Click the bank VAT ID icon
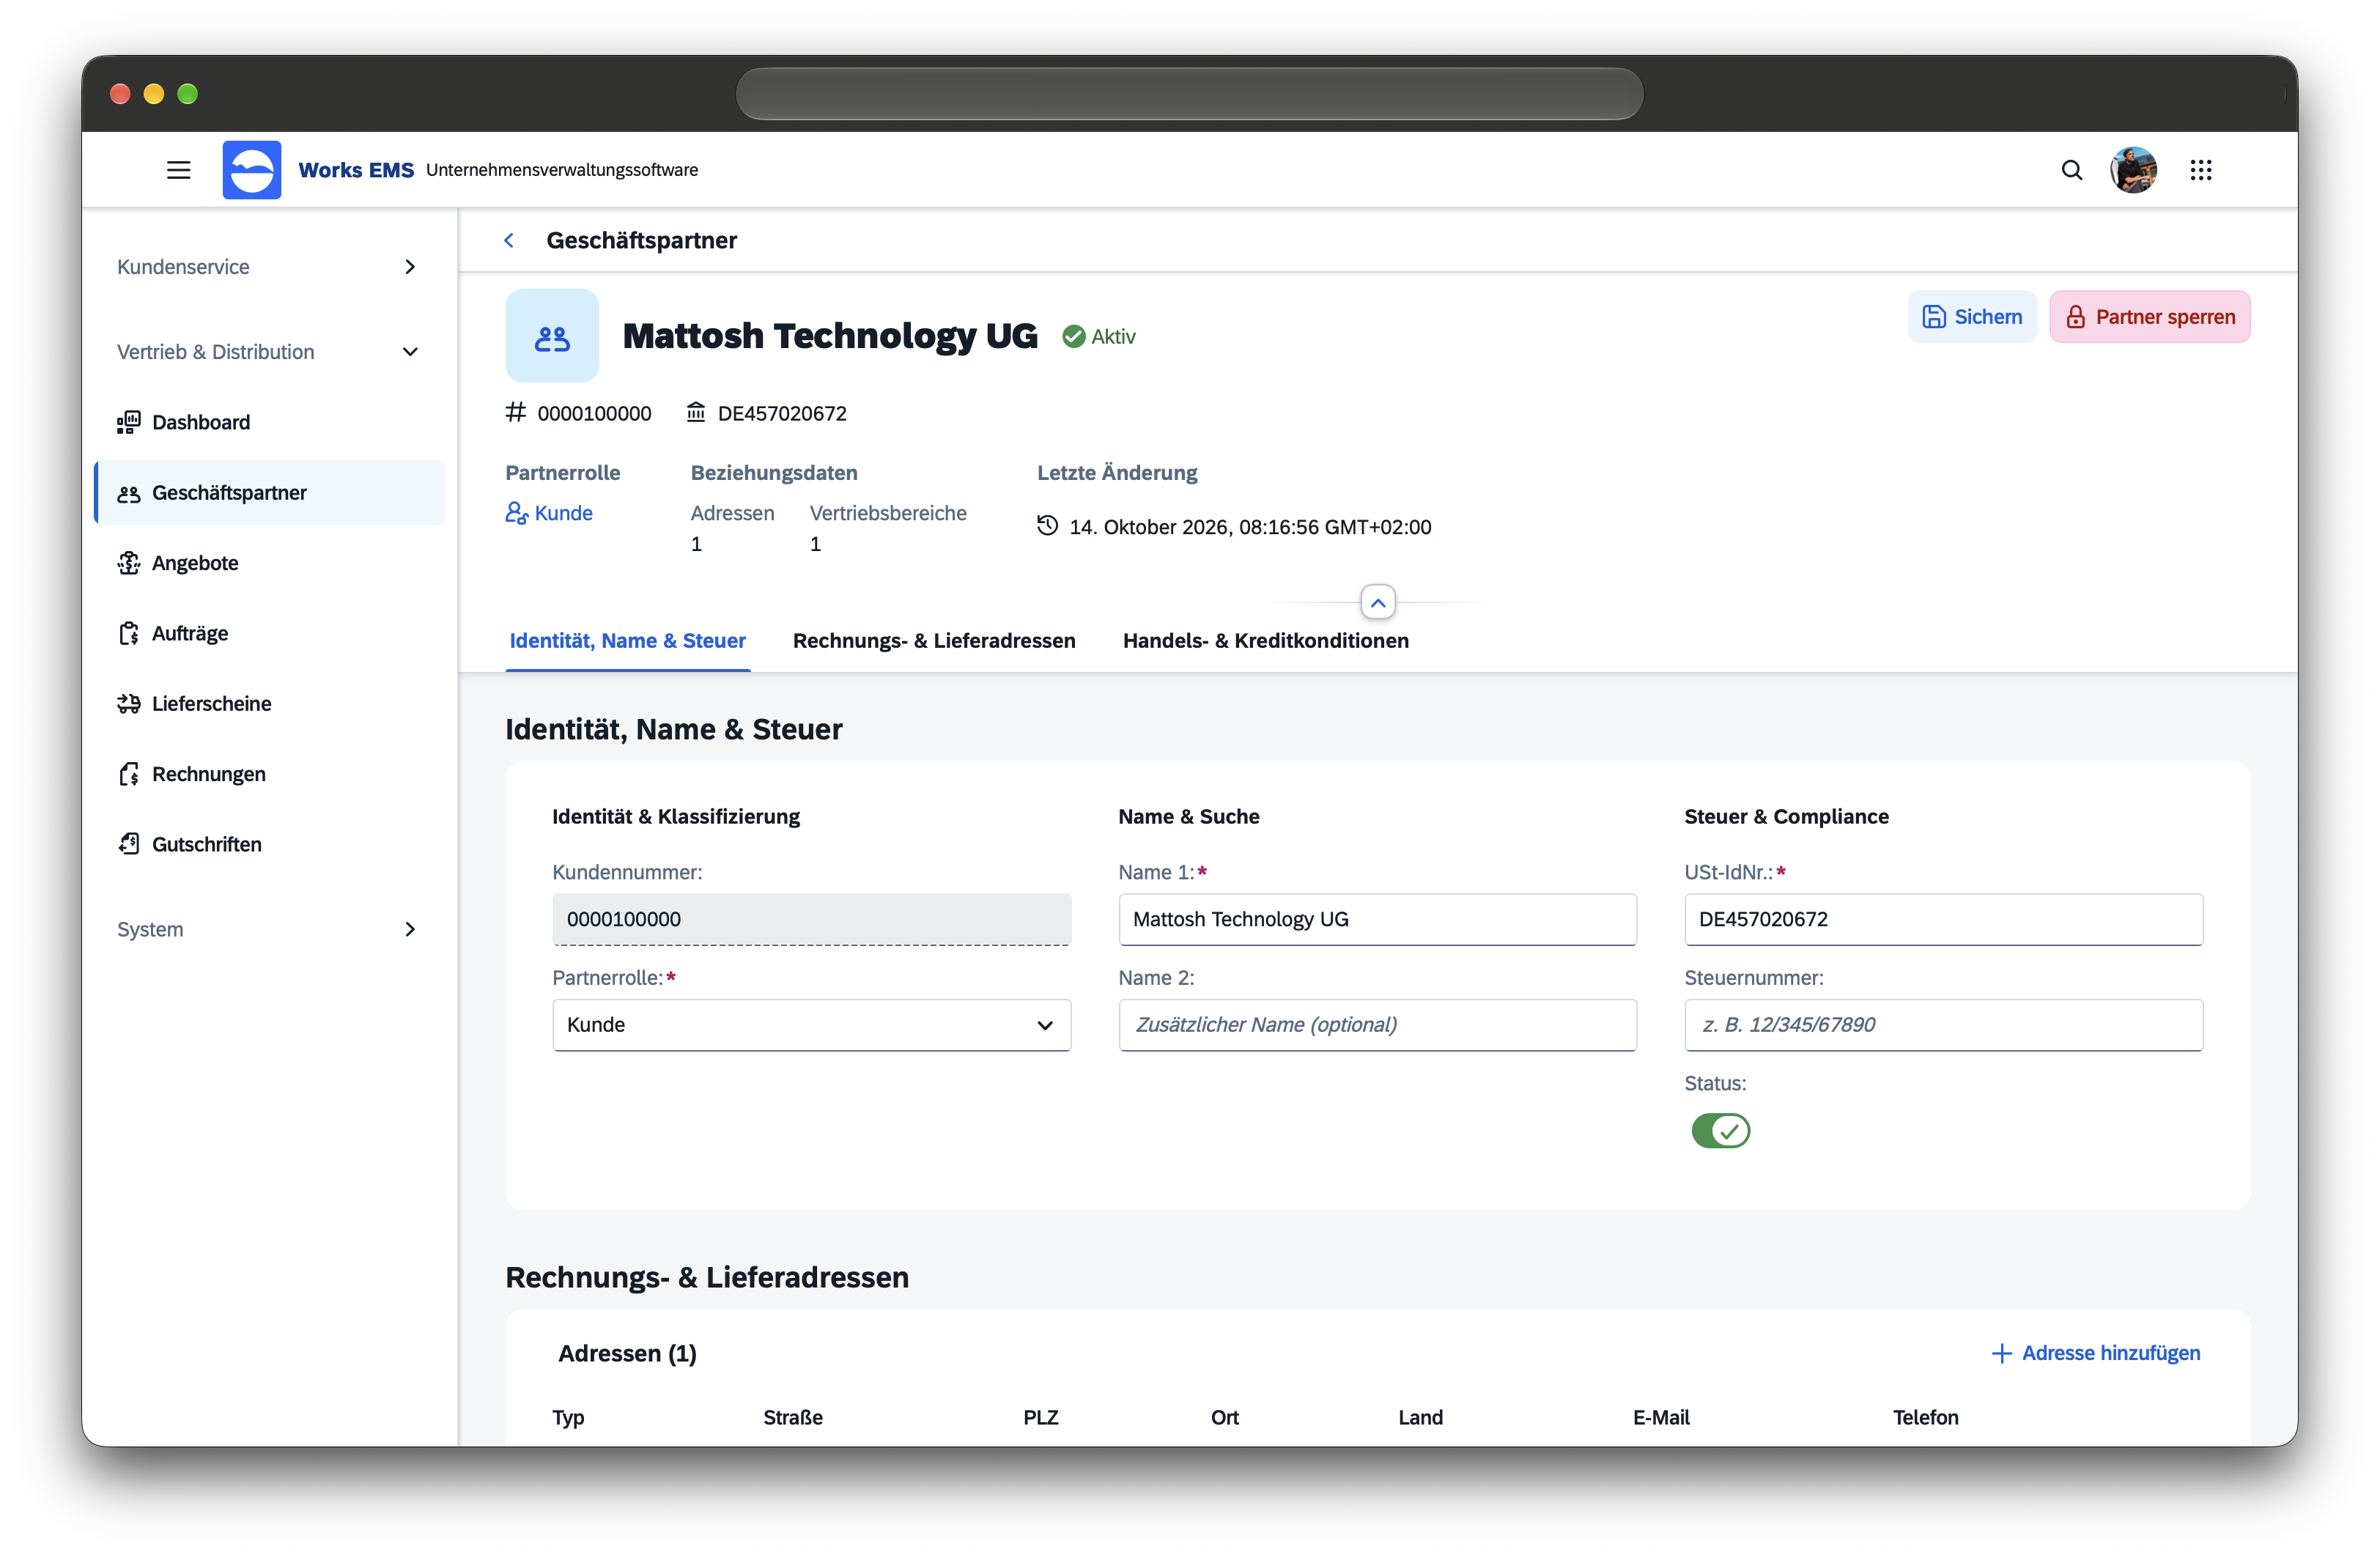The height and width of the screenshot is (1555, 2380). [696, 412]
